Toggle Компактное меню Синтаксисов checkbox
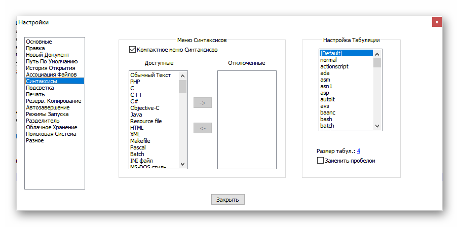Image resolution: width=459 pixels, height=227 pixels. click(133, 50)
